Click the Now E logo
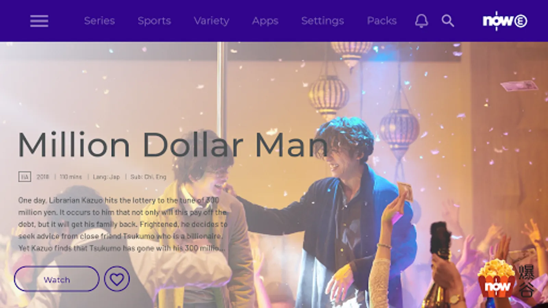 (x=505, y=21)
